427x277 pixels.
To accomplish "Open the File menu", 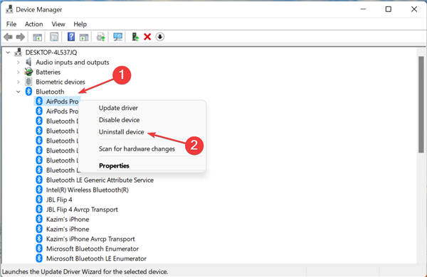I will click(x=11, y=24).
